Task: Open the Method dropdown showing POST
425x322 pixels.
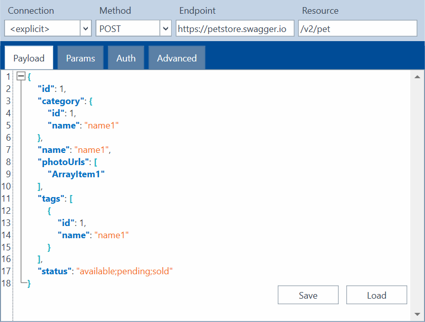Action: click(x=166, y=29)
